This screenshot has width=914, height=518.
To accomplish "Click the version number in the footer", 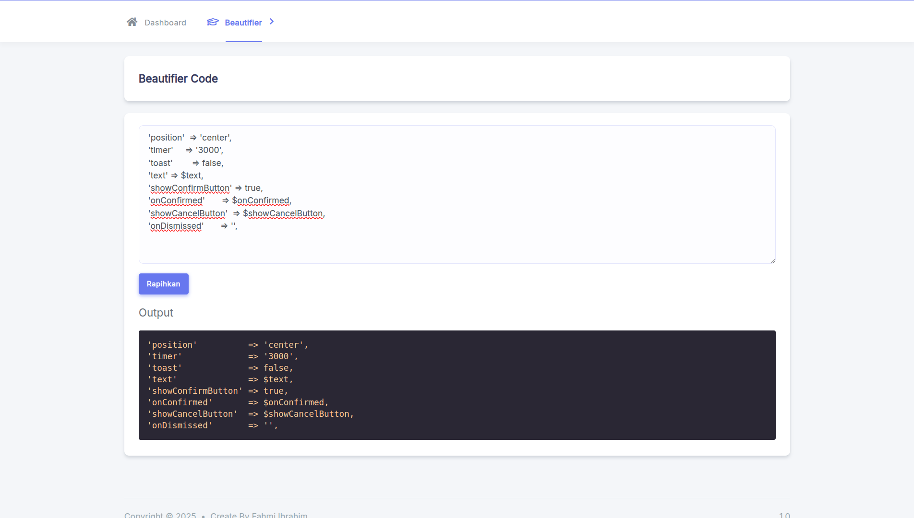I will (784, 515).
